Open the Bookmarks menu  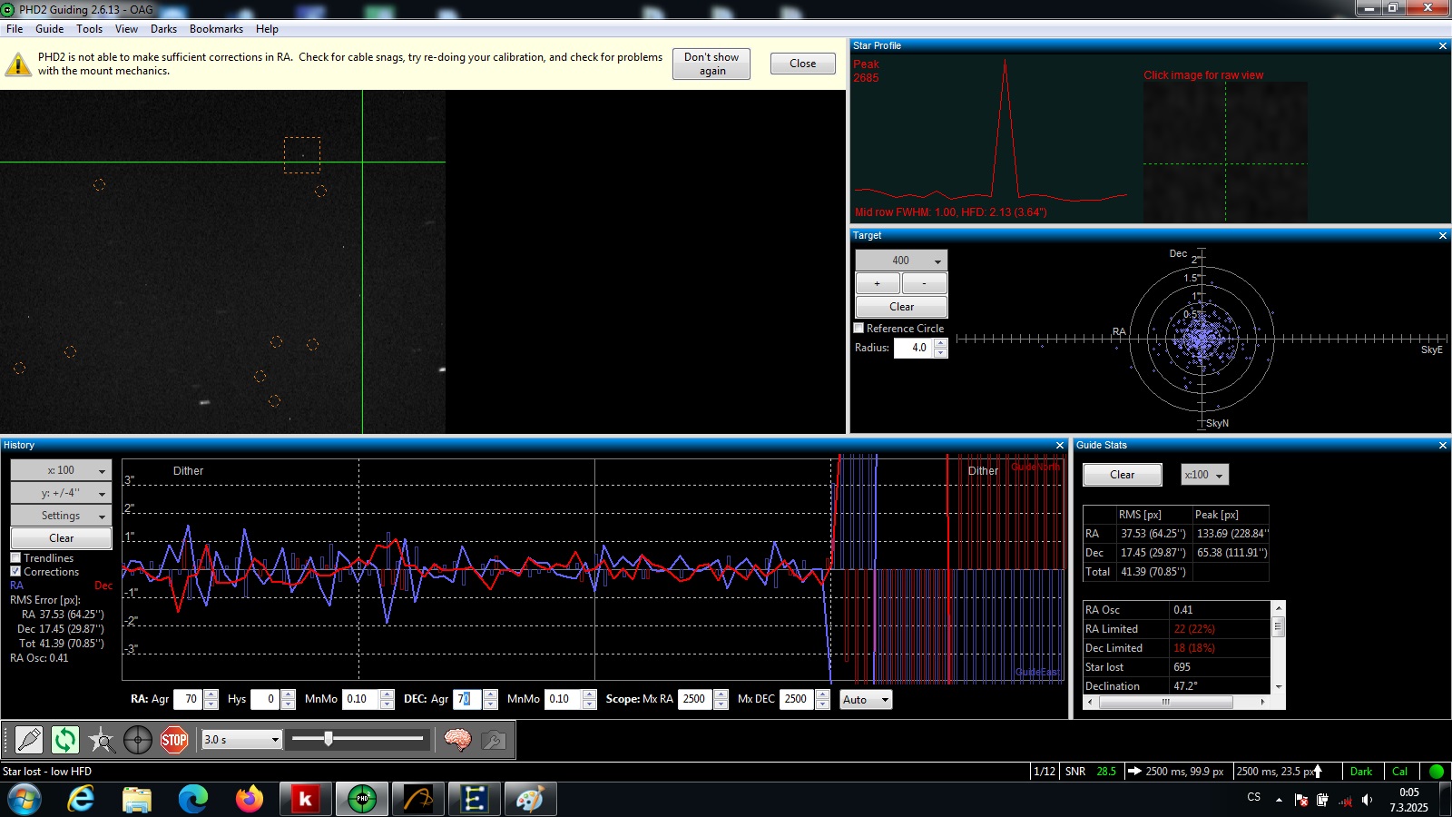216,29
